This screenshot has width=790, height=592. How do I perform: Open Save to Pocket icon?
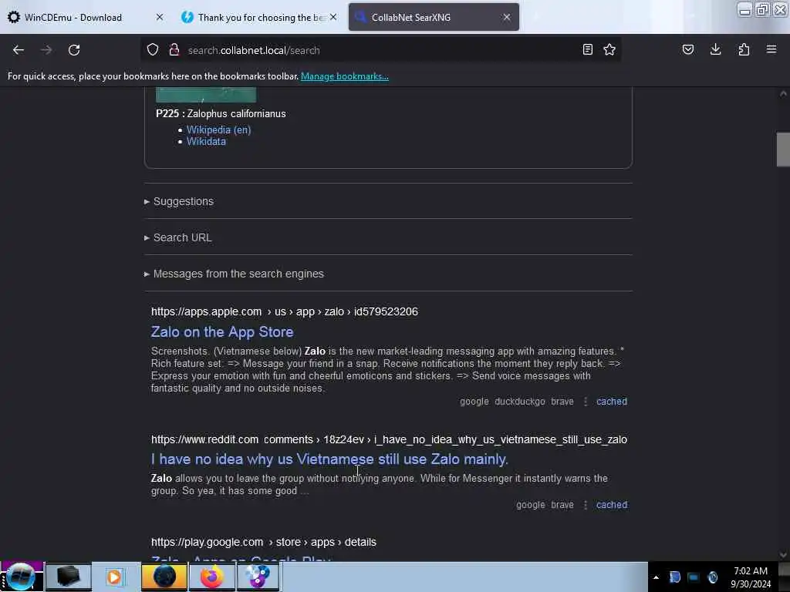point(688,50)
